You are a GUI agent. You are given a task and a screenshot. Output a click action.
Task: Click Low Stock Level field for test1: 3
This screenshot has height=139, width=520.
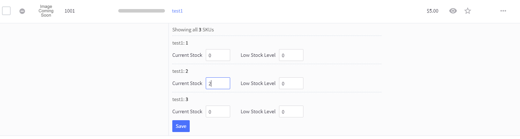(x=291, y=111)
